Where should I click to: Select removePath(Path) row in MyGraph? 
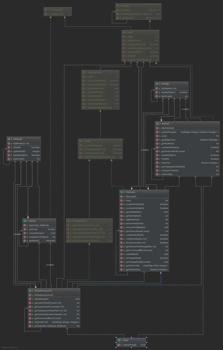[144, 224]
